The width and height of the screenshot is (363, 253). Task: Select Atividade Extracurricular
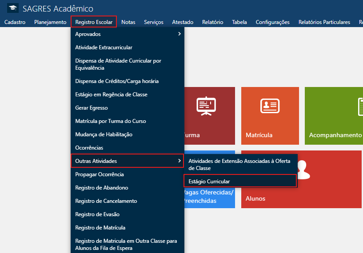(x=128, y=47)
